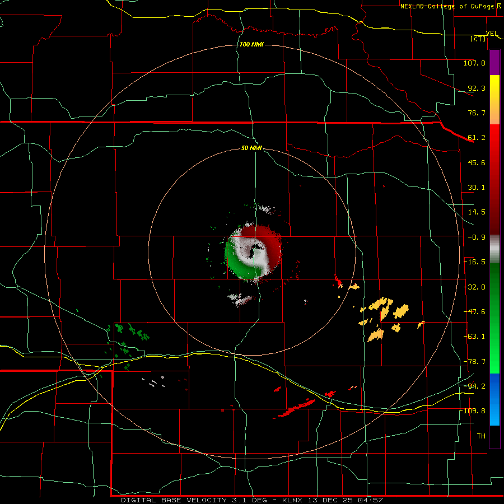Click the 100 NMI range ring label
The width and height of the screenshot is (504, 504).
pyautogui.click(x=251, y=44)
